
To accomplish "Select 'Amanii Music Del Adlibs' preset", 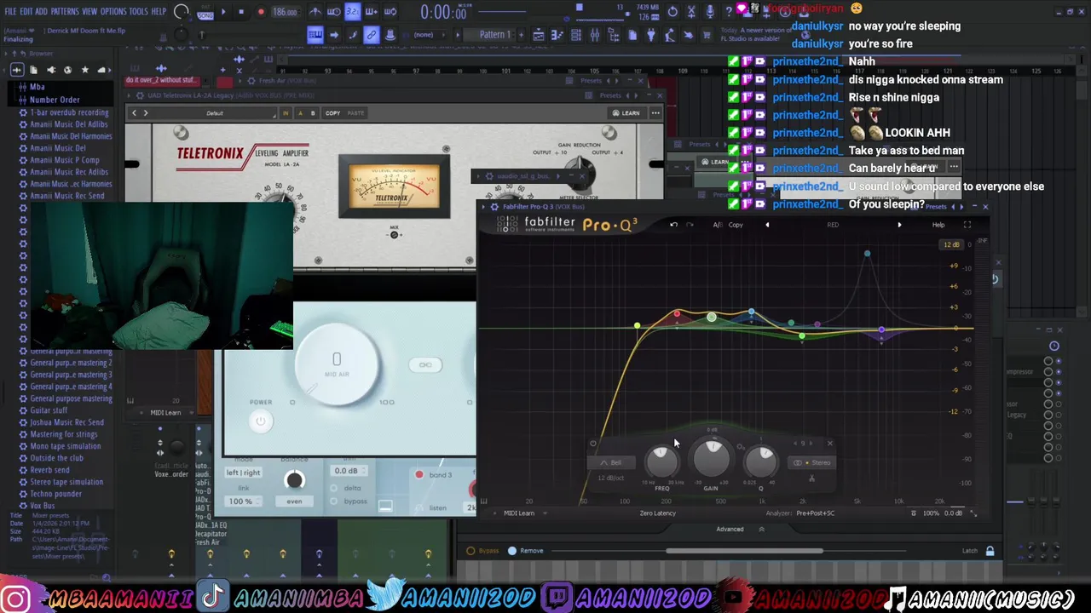I will [x=69, y=124].
